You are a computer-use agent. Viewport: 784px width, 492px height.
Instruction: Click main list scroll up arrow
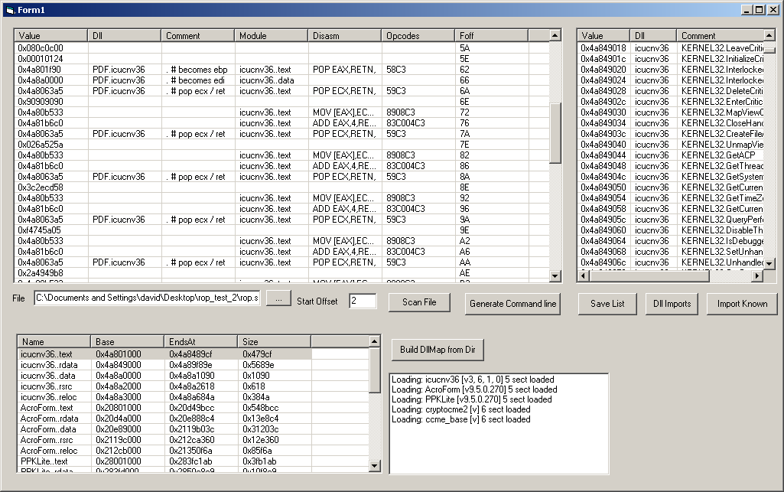(x=555, y=35)
